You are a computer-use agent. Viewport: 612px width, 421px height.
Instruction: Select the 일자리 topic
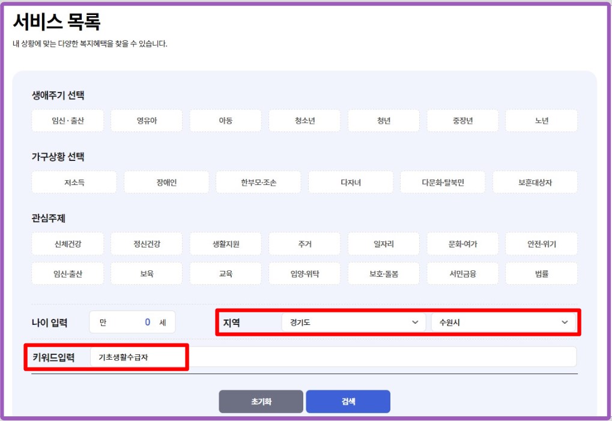coord(384,244)
